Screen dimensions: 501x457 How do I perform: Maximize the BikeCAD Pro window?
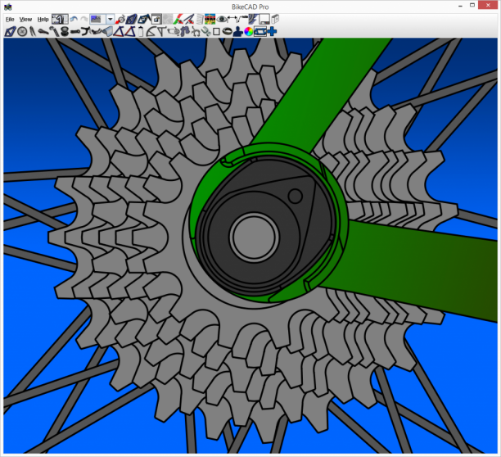tap(472, 6)
